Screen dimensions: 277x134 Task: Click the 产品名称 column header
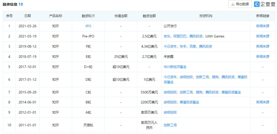pyautogui.click(x=56, y=16)
